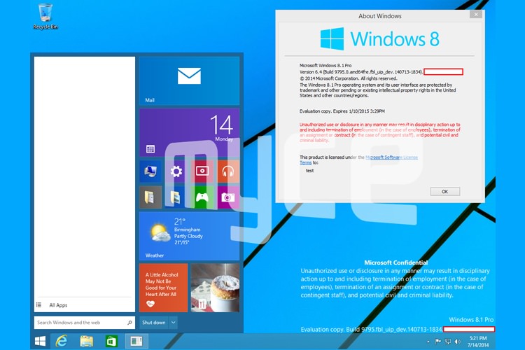Launch Internet Explorer from the taskbar
The image size is (525, 350).
click(x=62, y=342)
